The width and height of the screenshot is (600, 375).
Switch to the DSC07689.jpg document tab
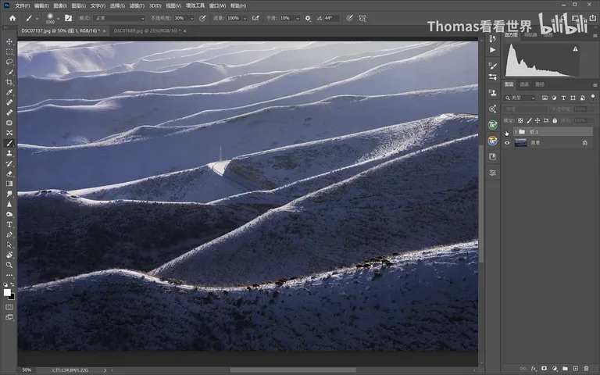point(146,30)
